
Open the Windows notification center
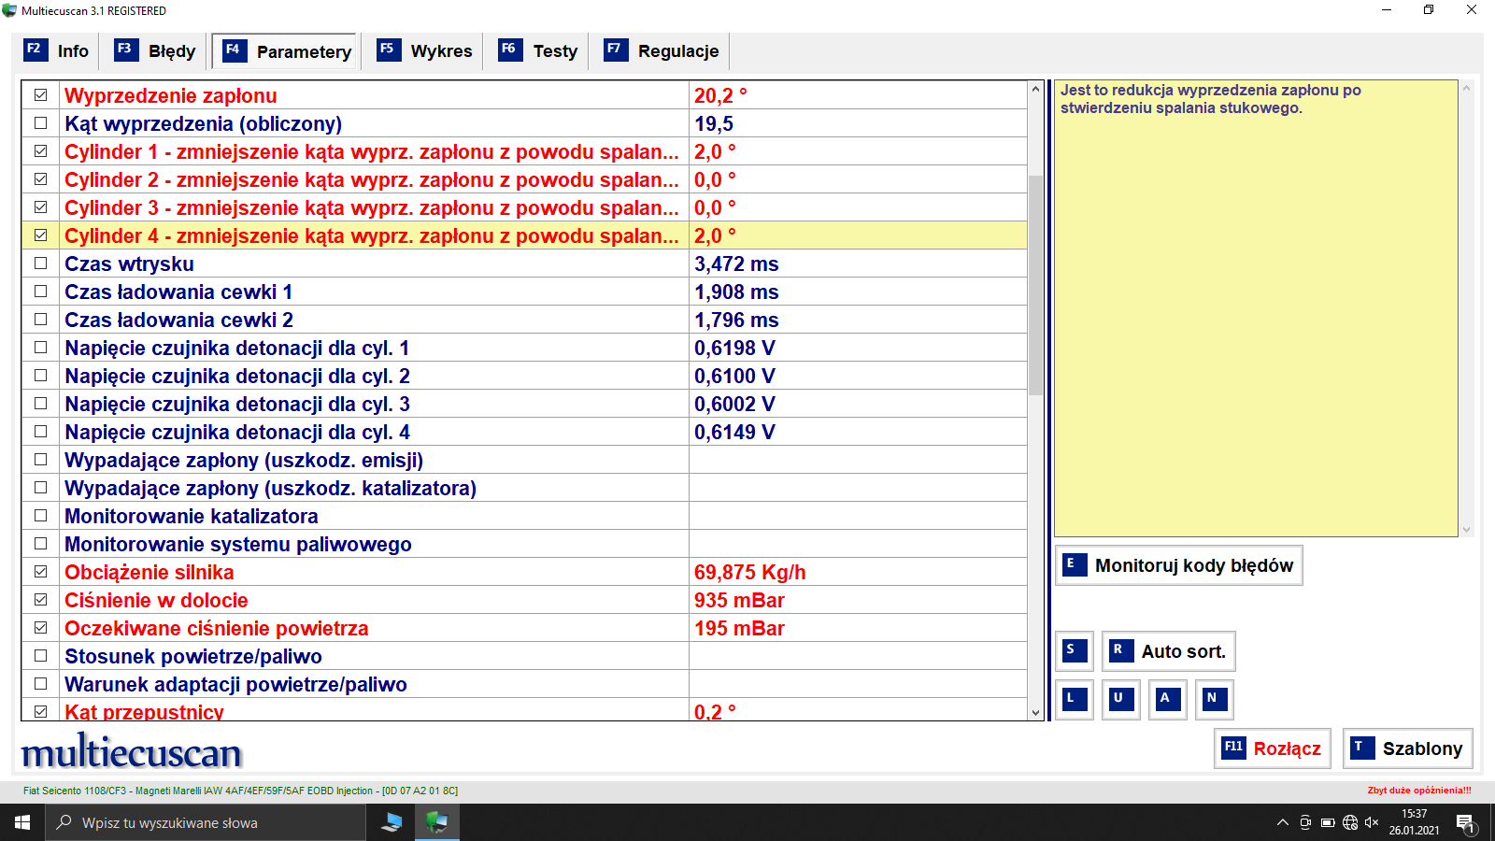[x=1465, y=823]
